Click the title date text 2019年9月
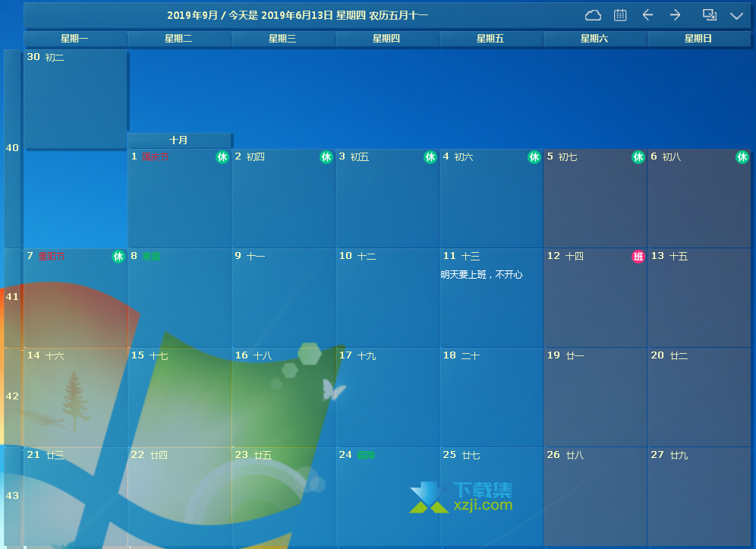This screenshot has width=756, height=549. tap(192, 15)
